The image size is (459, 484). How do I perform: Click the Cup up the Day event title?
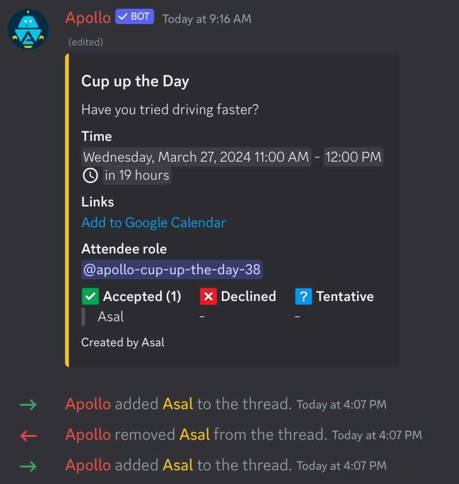tap(135, 81)
